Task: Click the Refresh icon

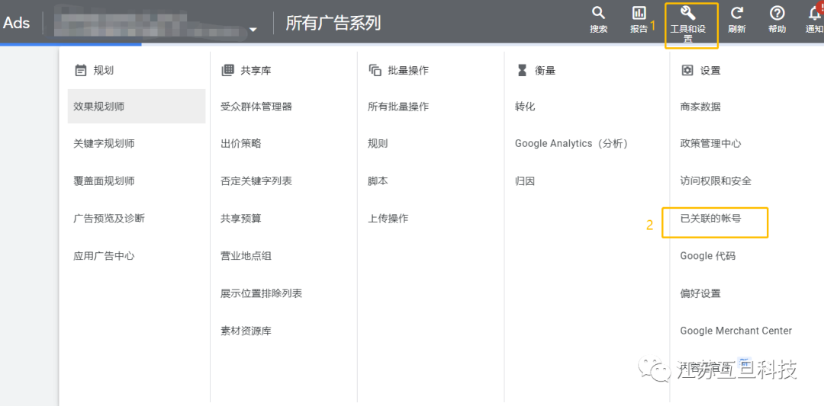Action: pos(737,14)
